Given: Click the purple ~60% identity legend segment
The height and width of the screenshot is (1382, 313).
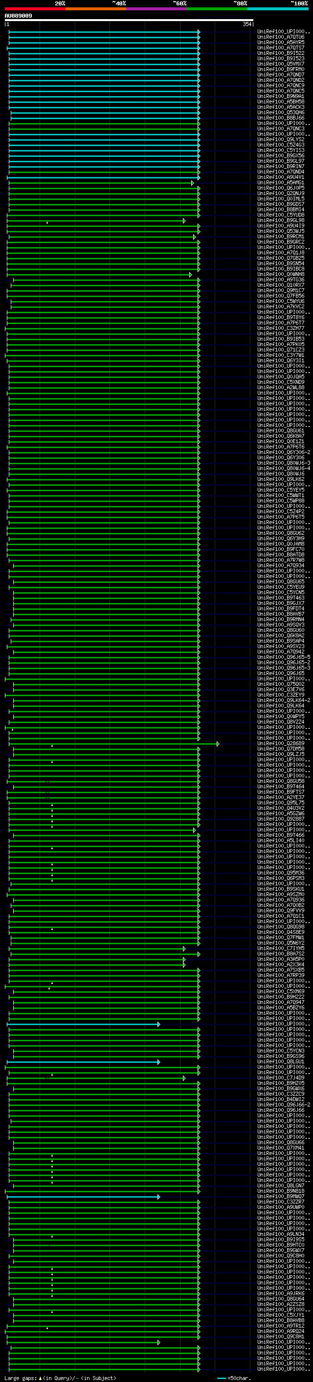Looking at the screenshot, I should click(x=156, y=9).
